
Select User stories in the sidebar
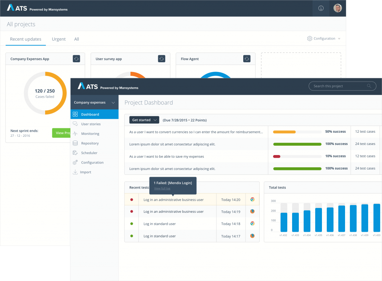pyautogui.click(x=91, y=124)
